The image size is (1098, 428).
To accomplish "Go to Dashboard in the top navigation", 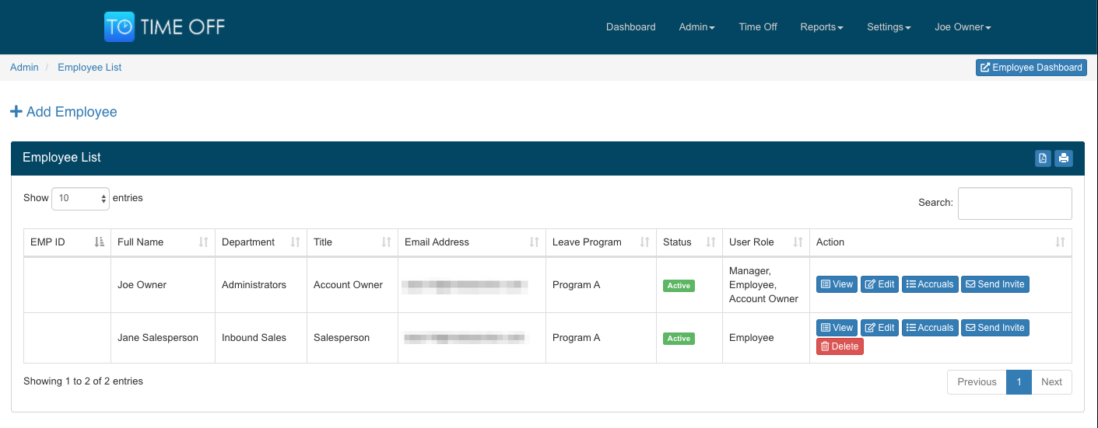I will pyautogui.click(x=630, y=27).
